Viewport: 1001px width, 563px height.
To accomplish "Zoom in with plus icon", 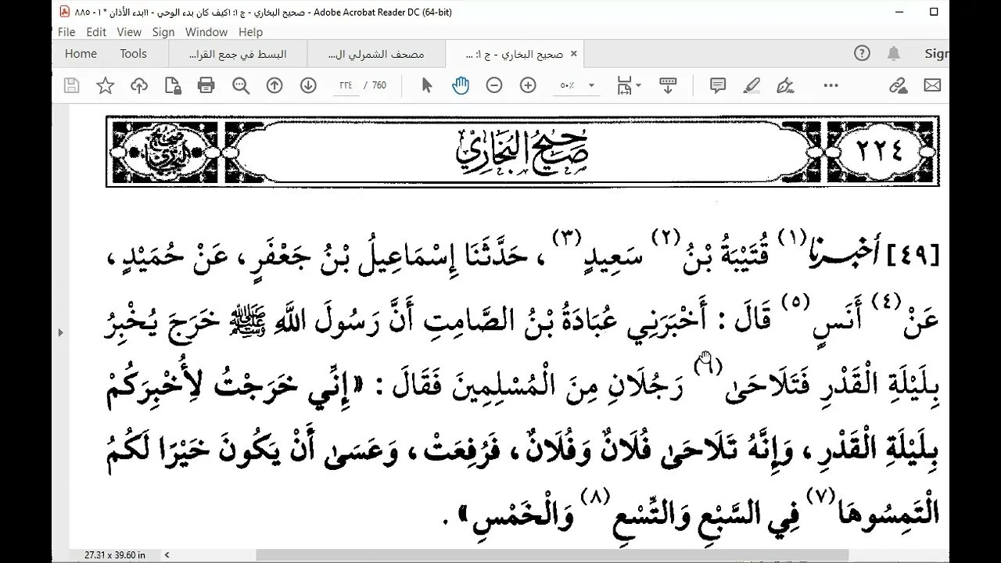I will coord(528,86).
